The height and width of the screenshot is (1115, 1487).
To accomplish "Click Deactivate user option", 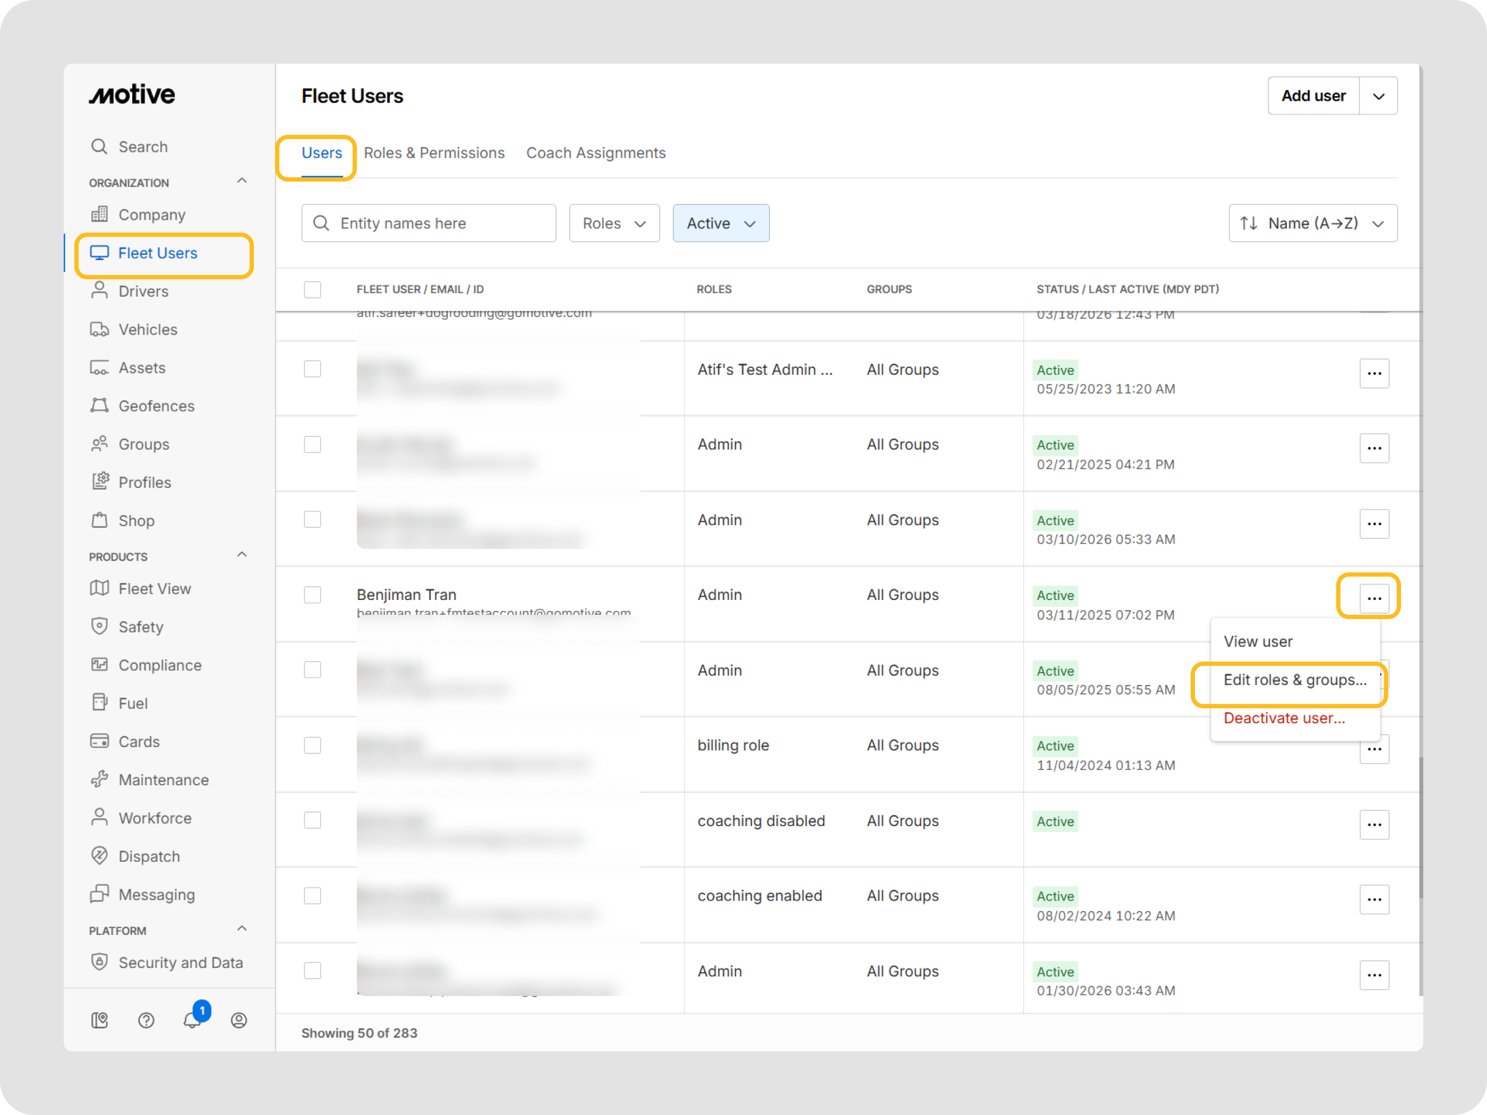I will point(1284,718).
